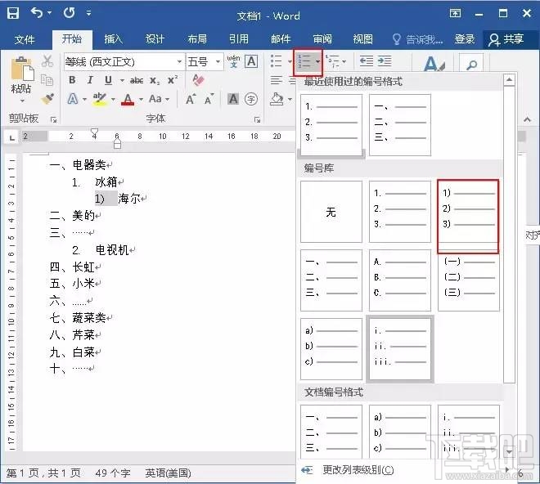Choose recent 1. 2. 3. numbering format

tap(331, 125)
